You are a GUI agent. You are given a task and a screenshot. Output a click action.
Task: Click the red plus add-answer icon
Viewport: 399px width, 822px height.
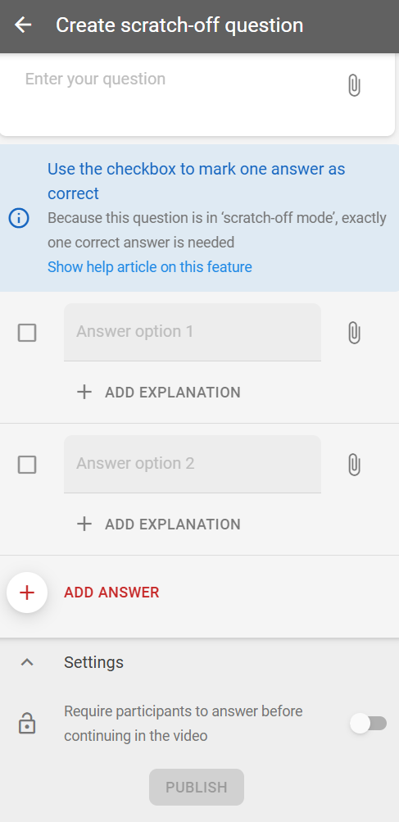point(27,593)
